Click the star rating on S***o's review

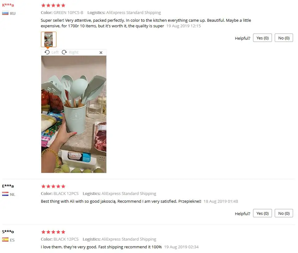click(x=53, y=232)
